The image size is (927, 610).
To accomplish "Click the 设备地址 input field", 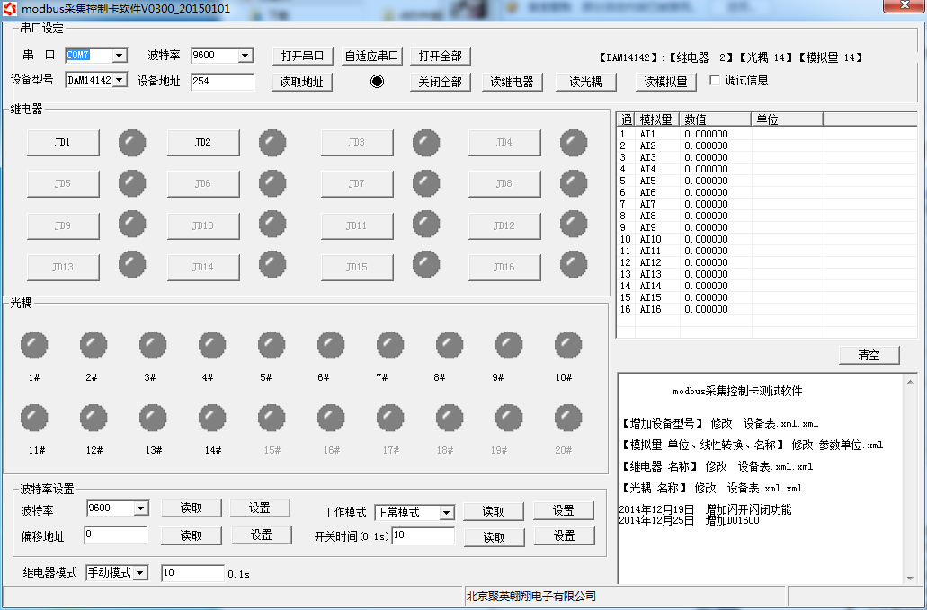I will (222, 82).
